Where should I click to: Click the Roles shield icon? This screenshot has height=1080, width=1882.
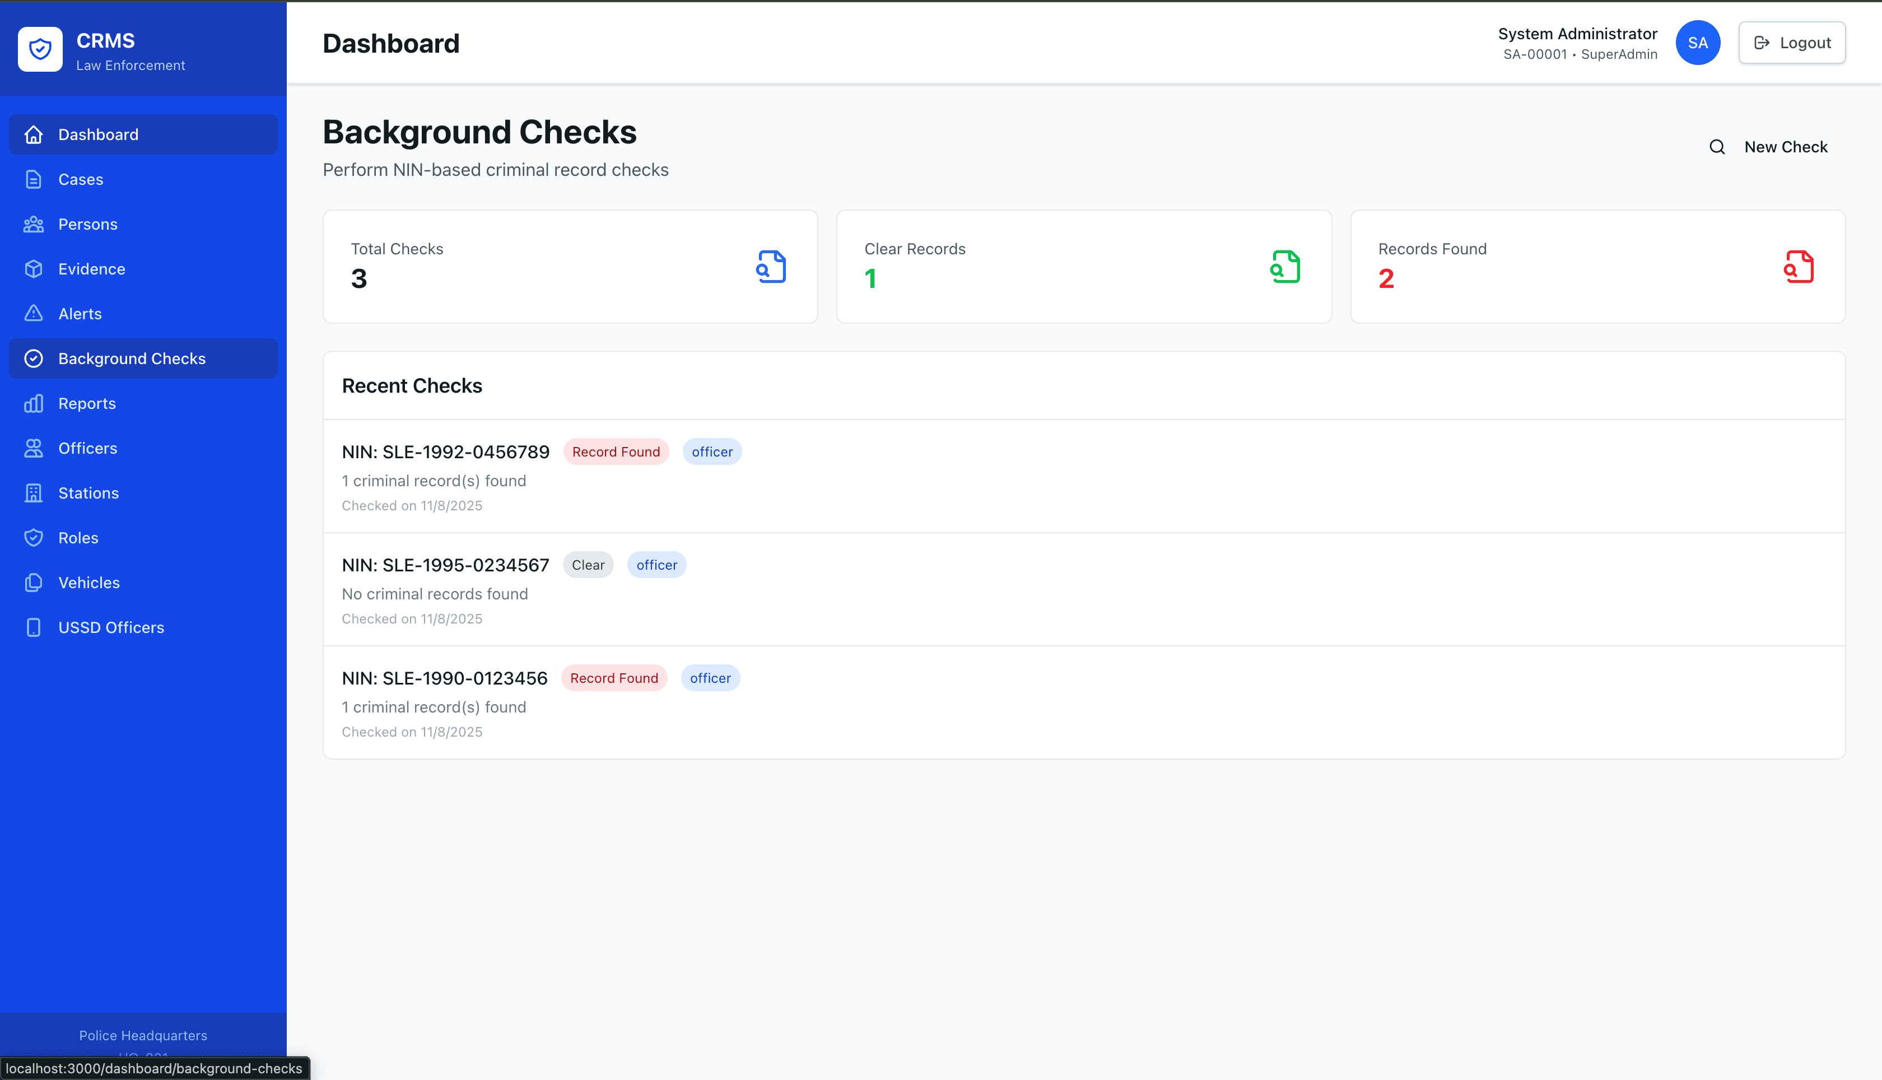point(34,538)
